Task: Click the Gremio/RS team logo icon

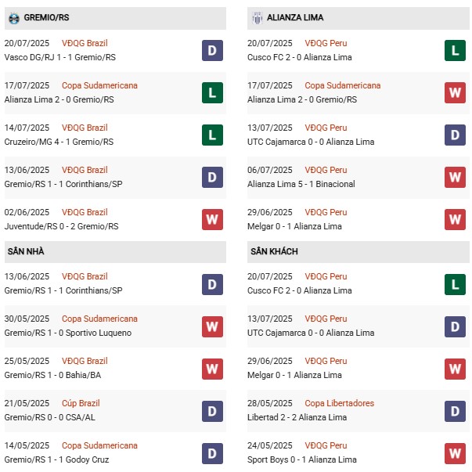Action: coord(13,17)
